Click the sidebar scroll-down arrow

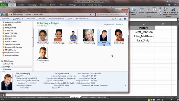33,70
